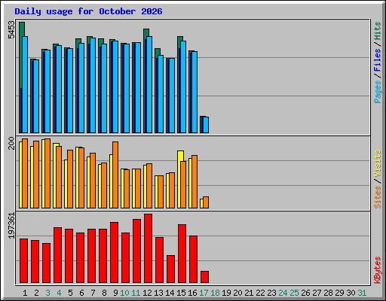Click day number 14 on the axis
Screen dimensions: 386x301
click(x=170, y=293)
